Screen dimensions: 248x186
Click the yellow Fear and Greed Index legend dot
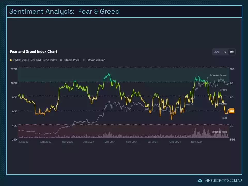click(x=11, y=60)
